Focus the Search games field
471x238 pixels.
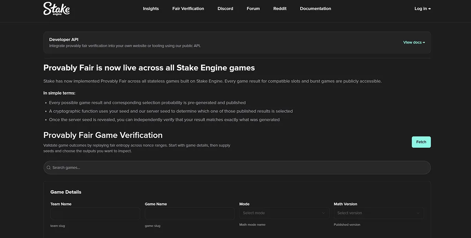pos(237,168)
